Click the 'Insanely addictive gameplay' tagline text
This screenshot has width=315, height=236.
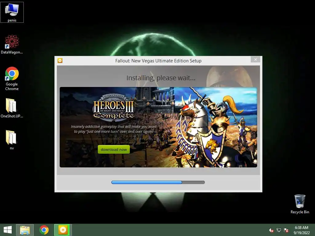click(x=114, y=129)
